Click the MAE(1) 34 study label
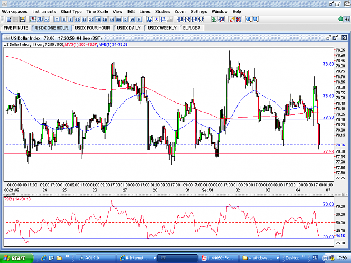This screenshot has height=263, width=351. (x=113, y=45)
